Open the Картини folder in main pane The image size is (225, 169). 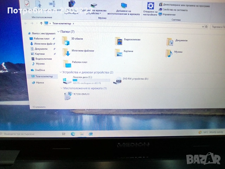pyautogui.click(x=124, y=52)
